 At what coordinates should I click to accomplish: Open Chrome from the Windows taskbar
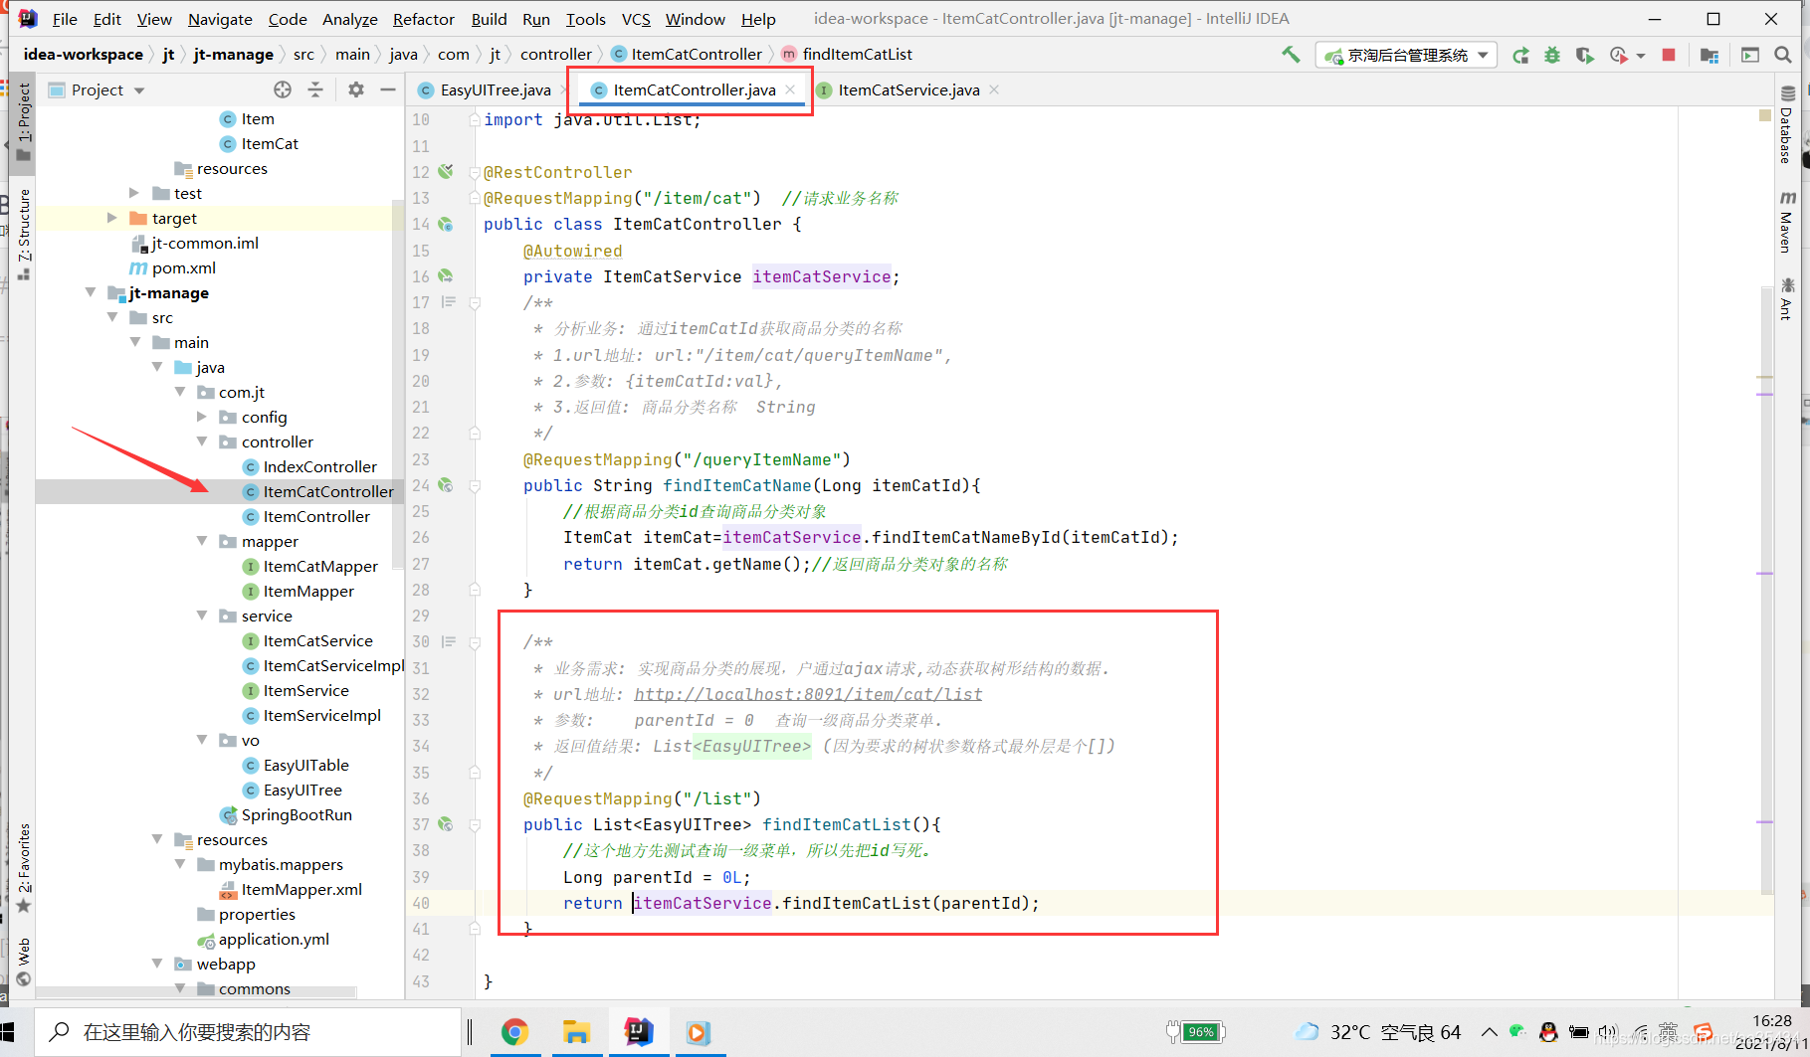514,1032
